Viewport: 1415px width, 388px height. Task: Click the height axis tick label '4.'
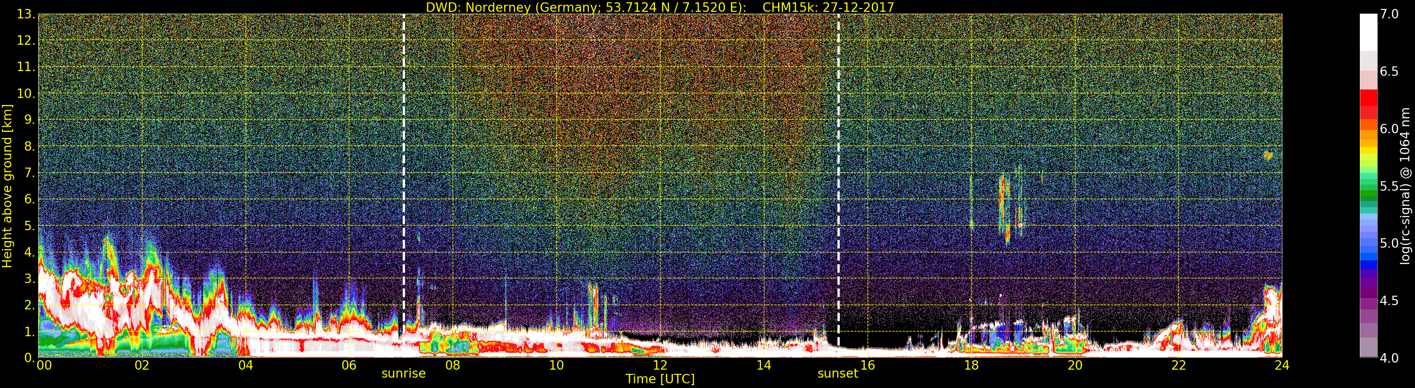30,252
